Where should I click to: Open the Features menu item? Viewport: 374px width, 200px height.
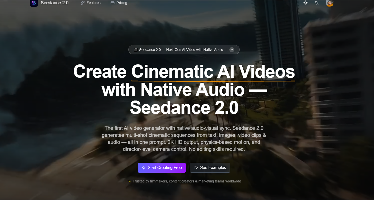point(93,3)
